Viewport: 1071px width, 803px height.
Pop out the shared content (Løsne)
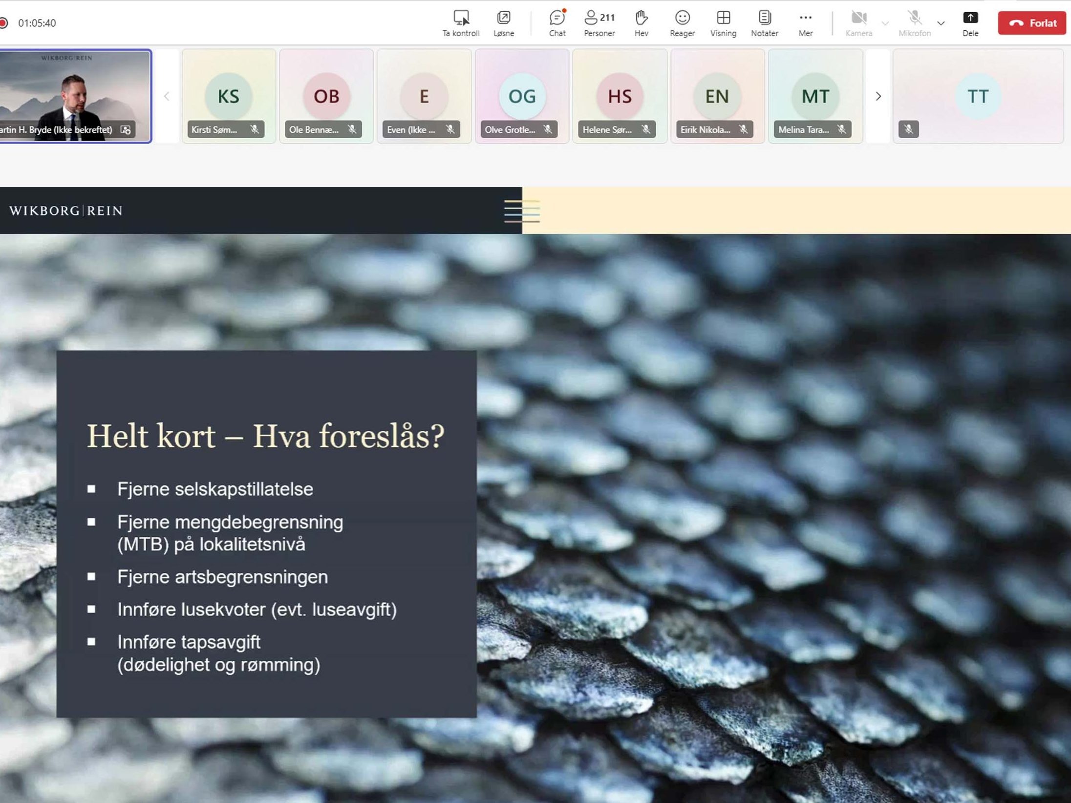tap(504, 23)
